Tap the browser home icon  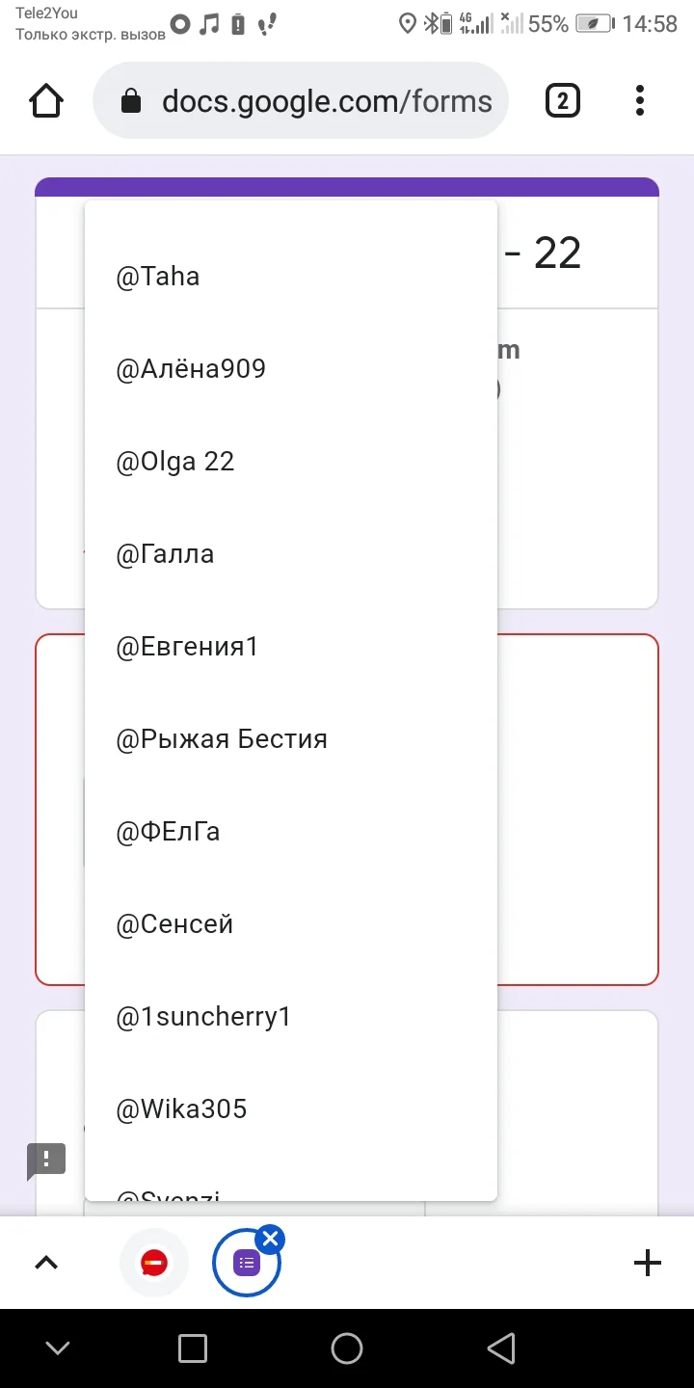(46, 101)
